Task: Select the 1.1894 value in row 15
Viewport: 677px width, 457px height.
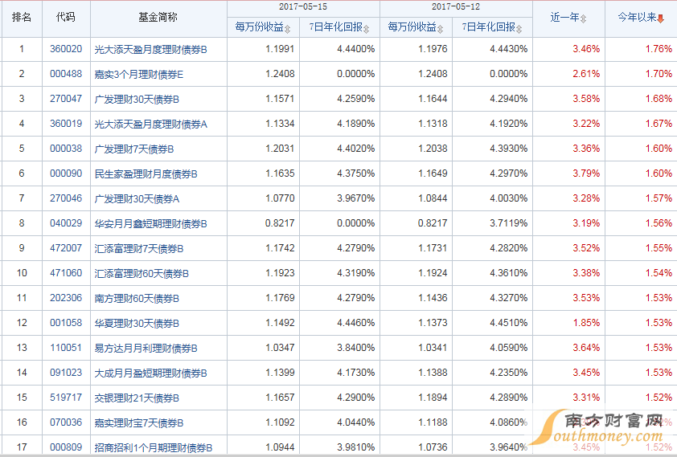Action: [x=433, y=398]
